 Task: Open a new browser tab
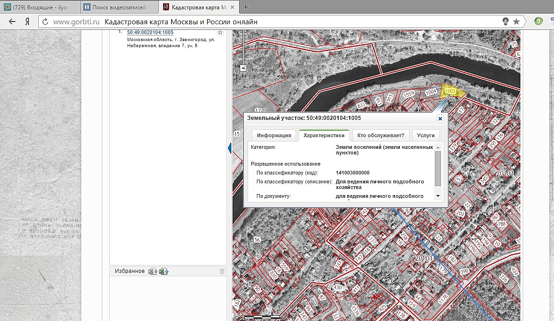tap(246, 7)
